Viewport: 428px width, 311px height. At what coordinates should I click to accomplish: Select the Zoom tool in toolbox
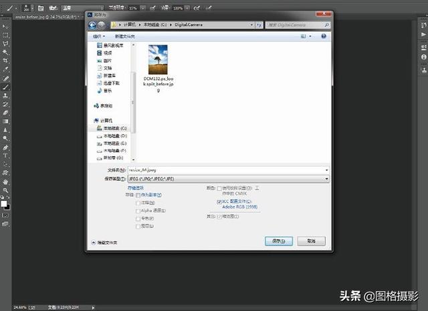point(5,190)
